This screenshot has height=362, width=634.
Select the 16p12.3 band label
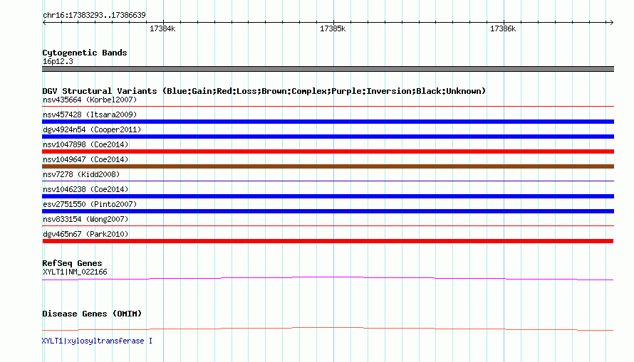click(x=58, y=61)
